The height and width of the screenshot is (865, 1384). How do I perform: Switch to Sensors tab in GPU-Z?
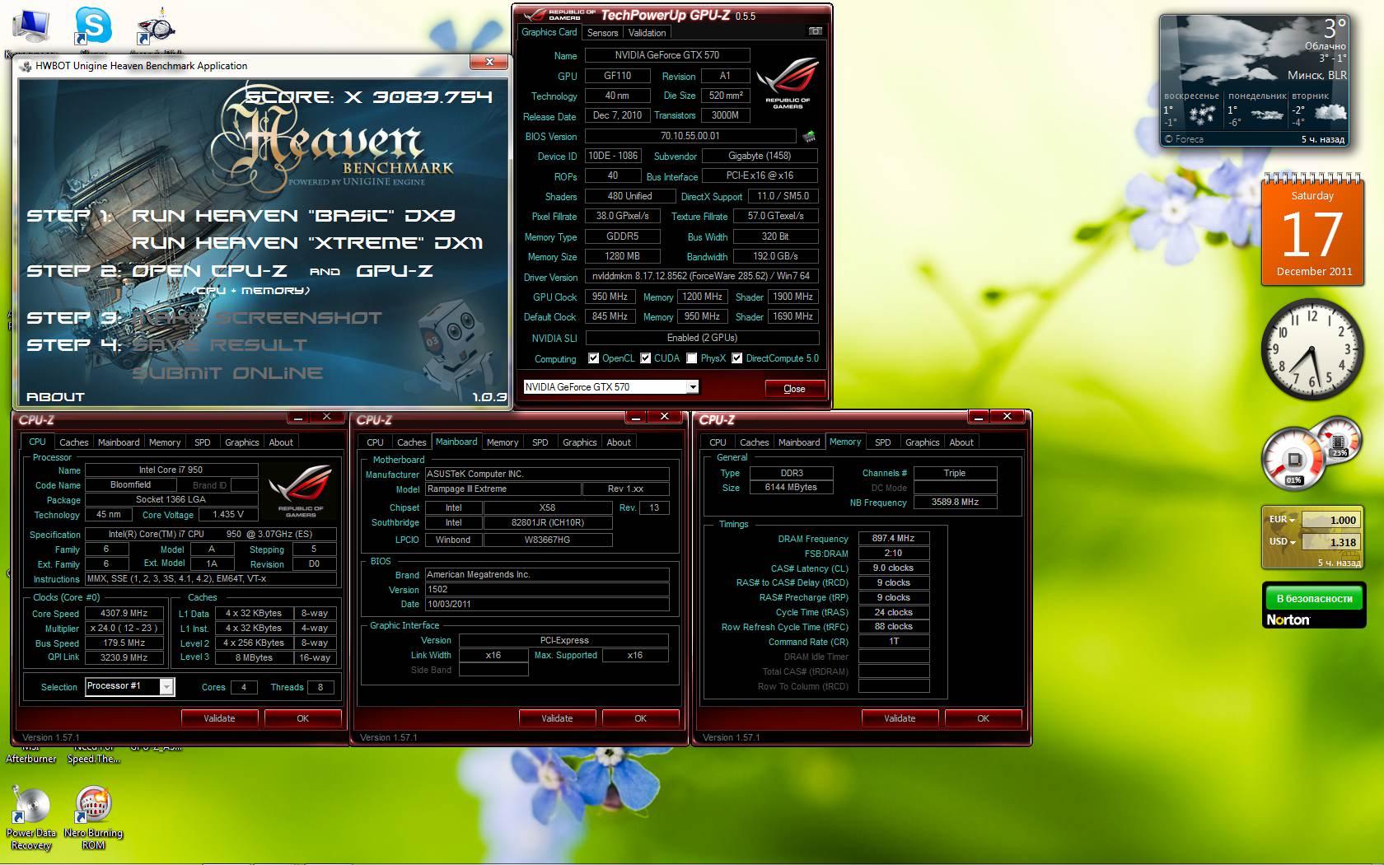point(602,33)
